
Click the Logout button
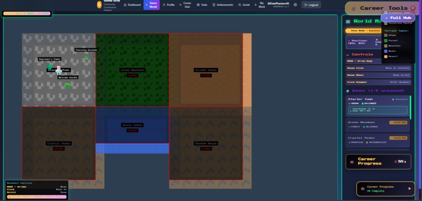pyautogui.click(x=311, y=5)
